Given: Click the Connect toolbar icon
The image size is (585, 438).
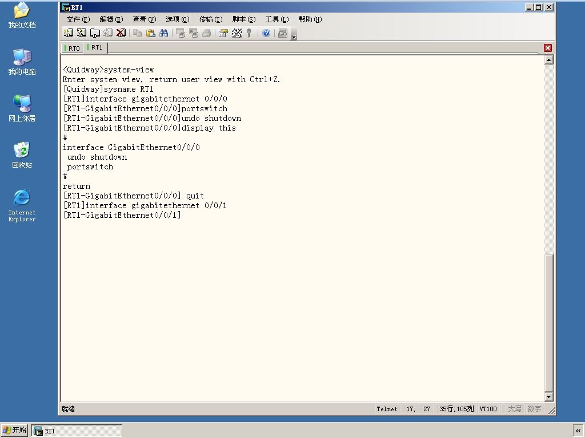Looking at the screenshot, I should 69,33.
